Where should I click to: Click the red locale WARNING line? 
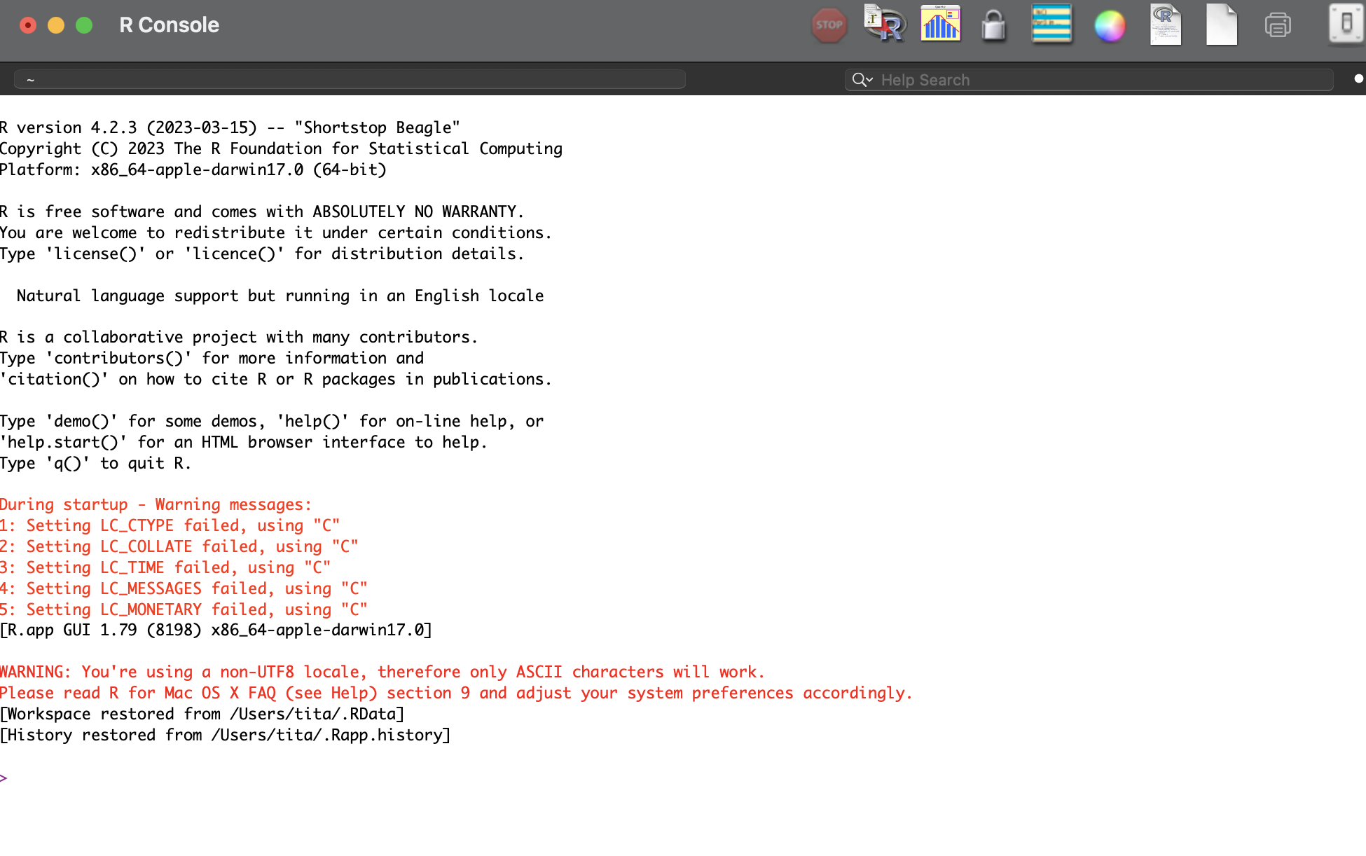(x=382, y=672)
